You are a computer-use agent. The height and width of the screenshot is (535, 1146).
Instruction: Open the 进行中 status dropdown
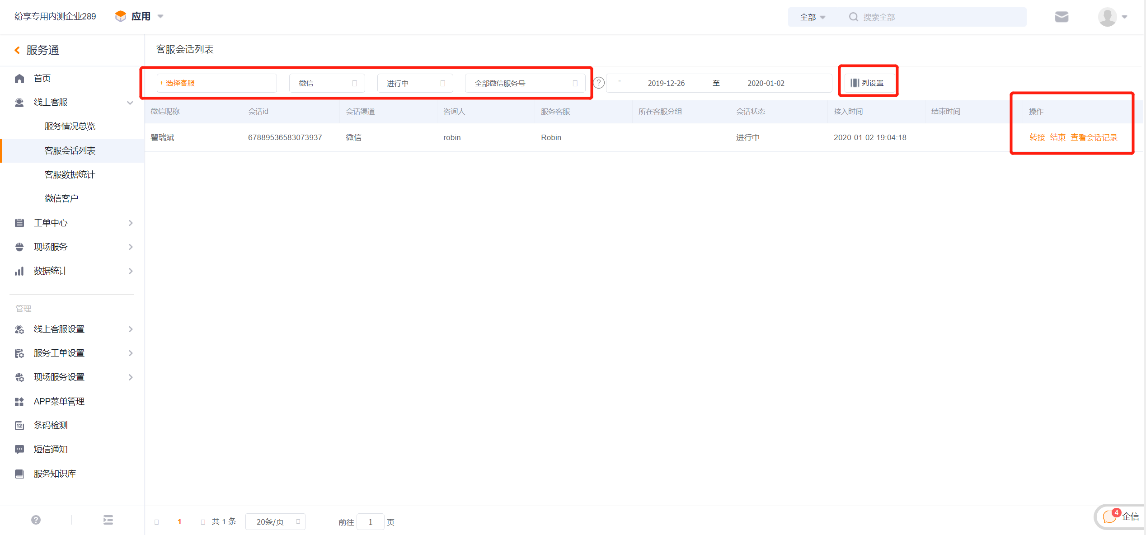tap(415, 83)
